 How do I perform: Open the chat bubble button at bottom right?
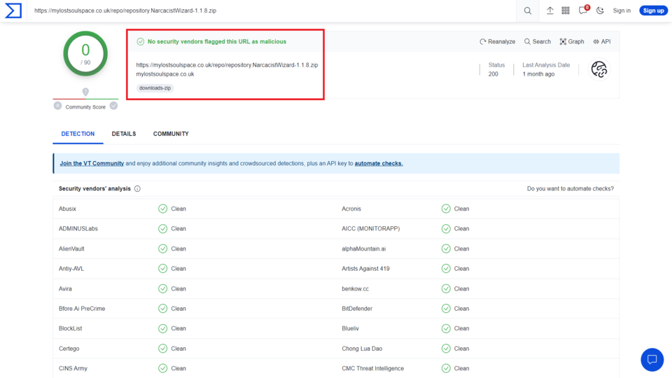(x=652, y=360)
